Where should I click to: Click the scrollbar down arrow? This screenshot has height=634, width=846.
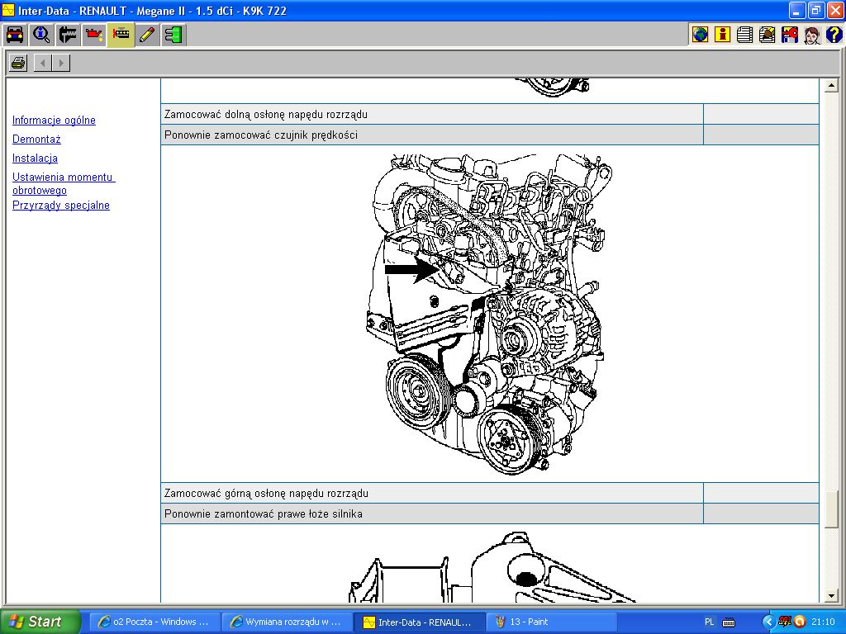832,595
